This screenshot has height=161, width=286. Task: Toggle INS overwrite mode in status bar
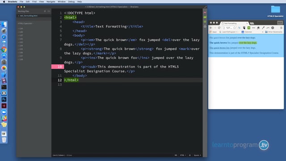176,155
